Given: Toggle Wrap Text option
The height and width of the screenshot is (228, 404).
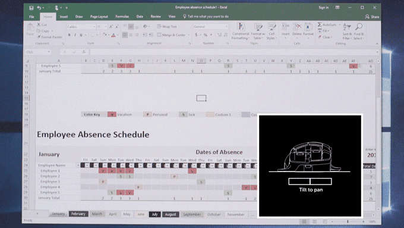Looking at the screenshot, I should coord(167,27).
